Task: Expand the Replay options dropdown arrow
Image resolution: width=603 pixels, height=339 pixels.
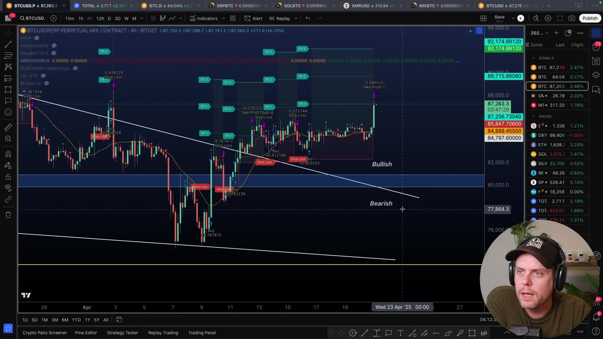Action: click(x=295, y=18)
